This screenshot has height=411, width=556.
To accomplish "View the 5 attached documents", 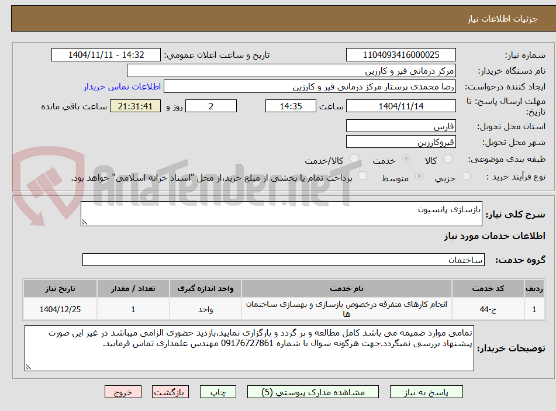I will [313, 392].
